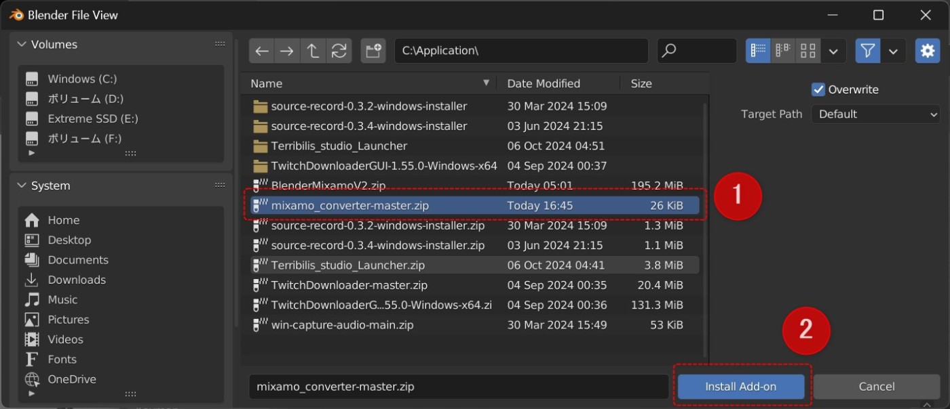Toggle the Overwrite checkbox
Image resolution: width=950 pixels, height=409 pixels.
(x=818, y=89)
